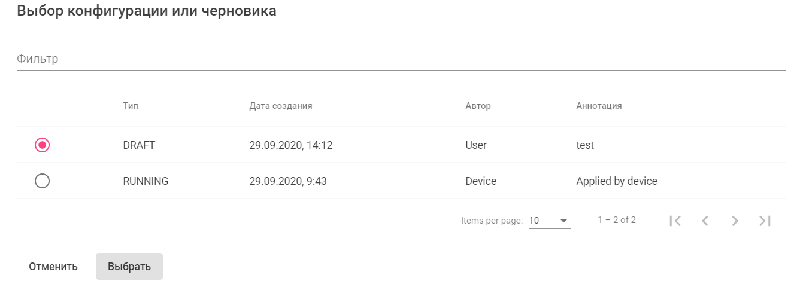Click the dropdown arrow next to 10

point(563,221)
